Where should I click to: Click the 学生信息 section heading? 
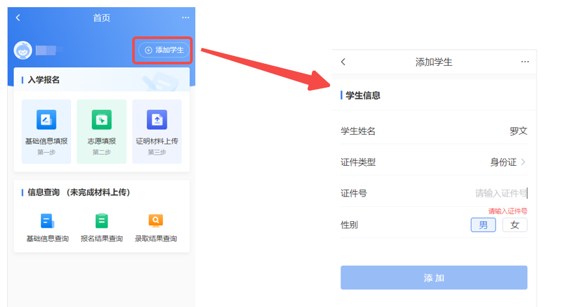pos(363,96)
